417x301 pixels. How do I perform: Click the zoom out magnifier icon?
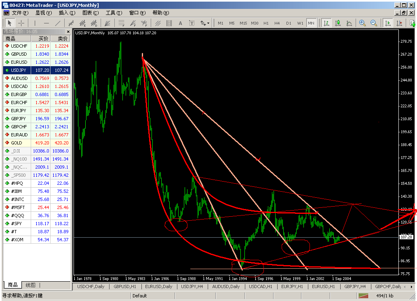pos(374,23)
